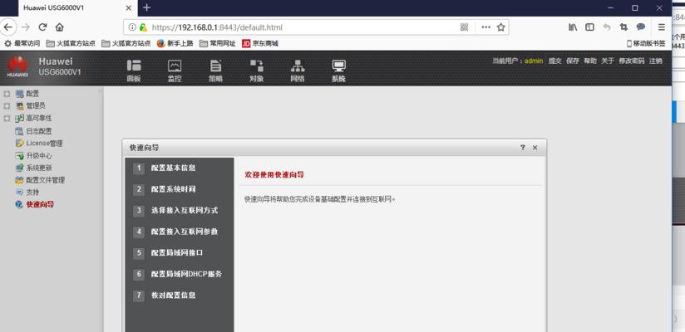Click the 注销 logout link

tap(656, 61)
